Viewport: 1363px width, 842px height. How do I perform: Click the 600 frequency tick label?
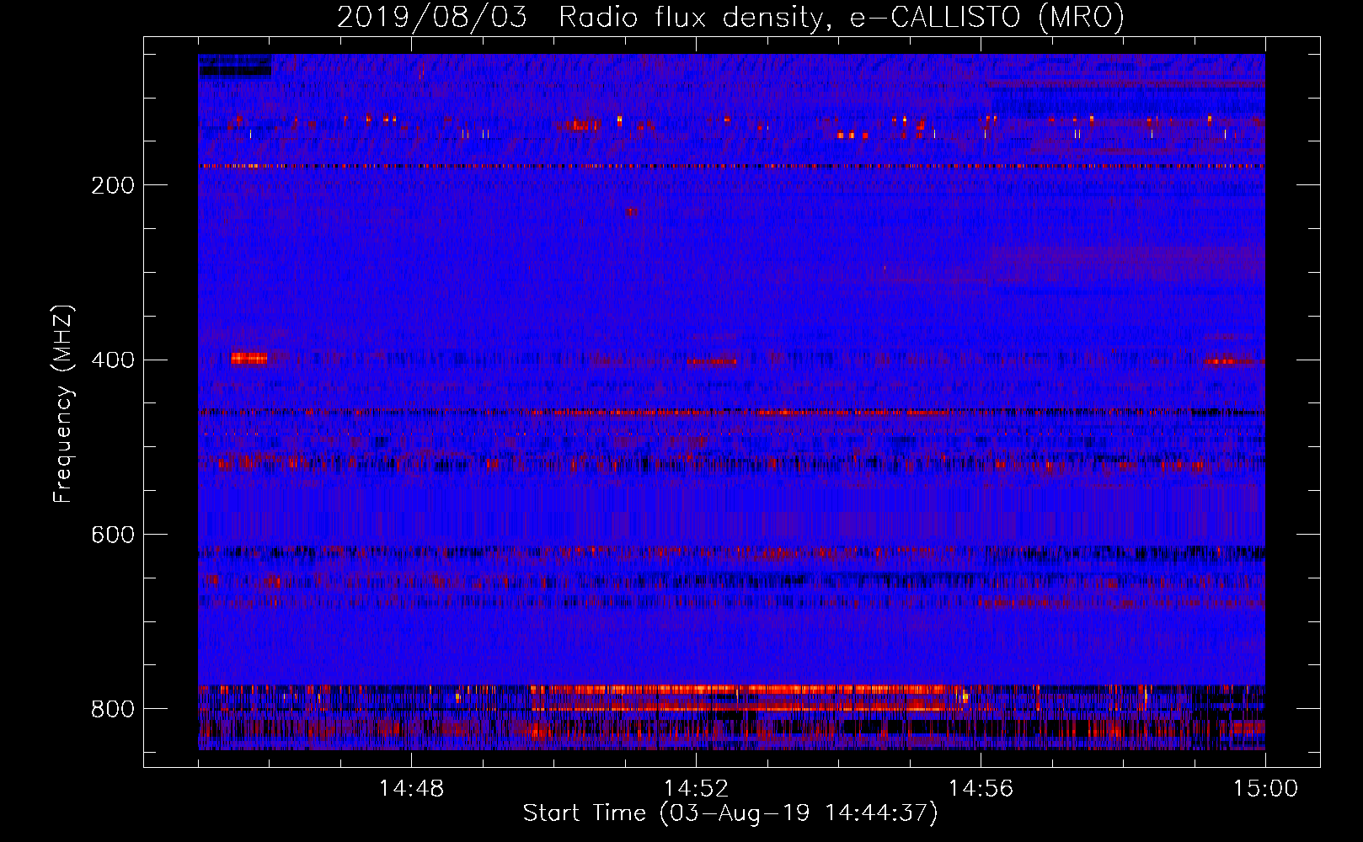113,536
